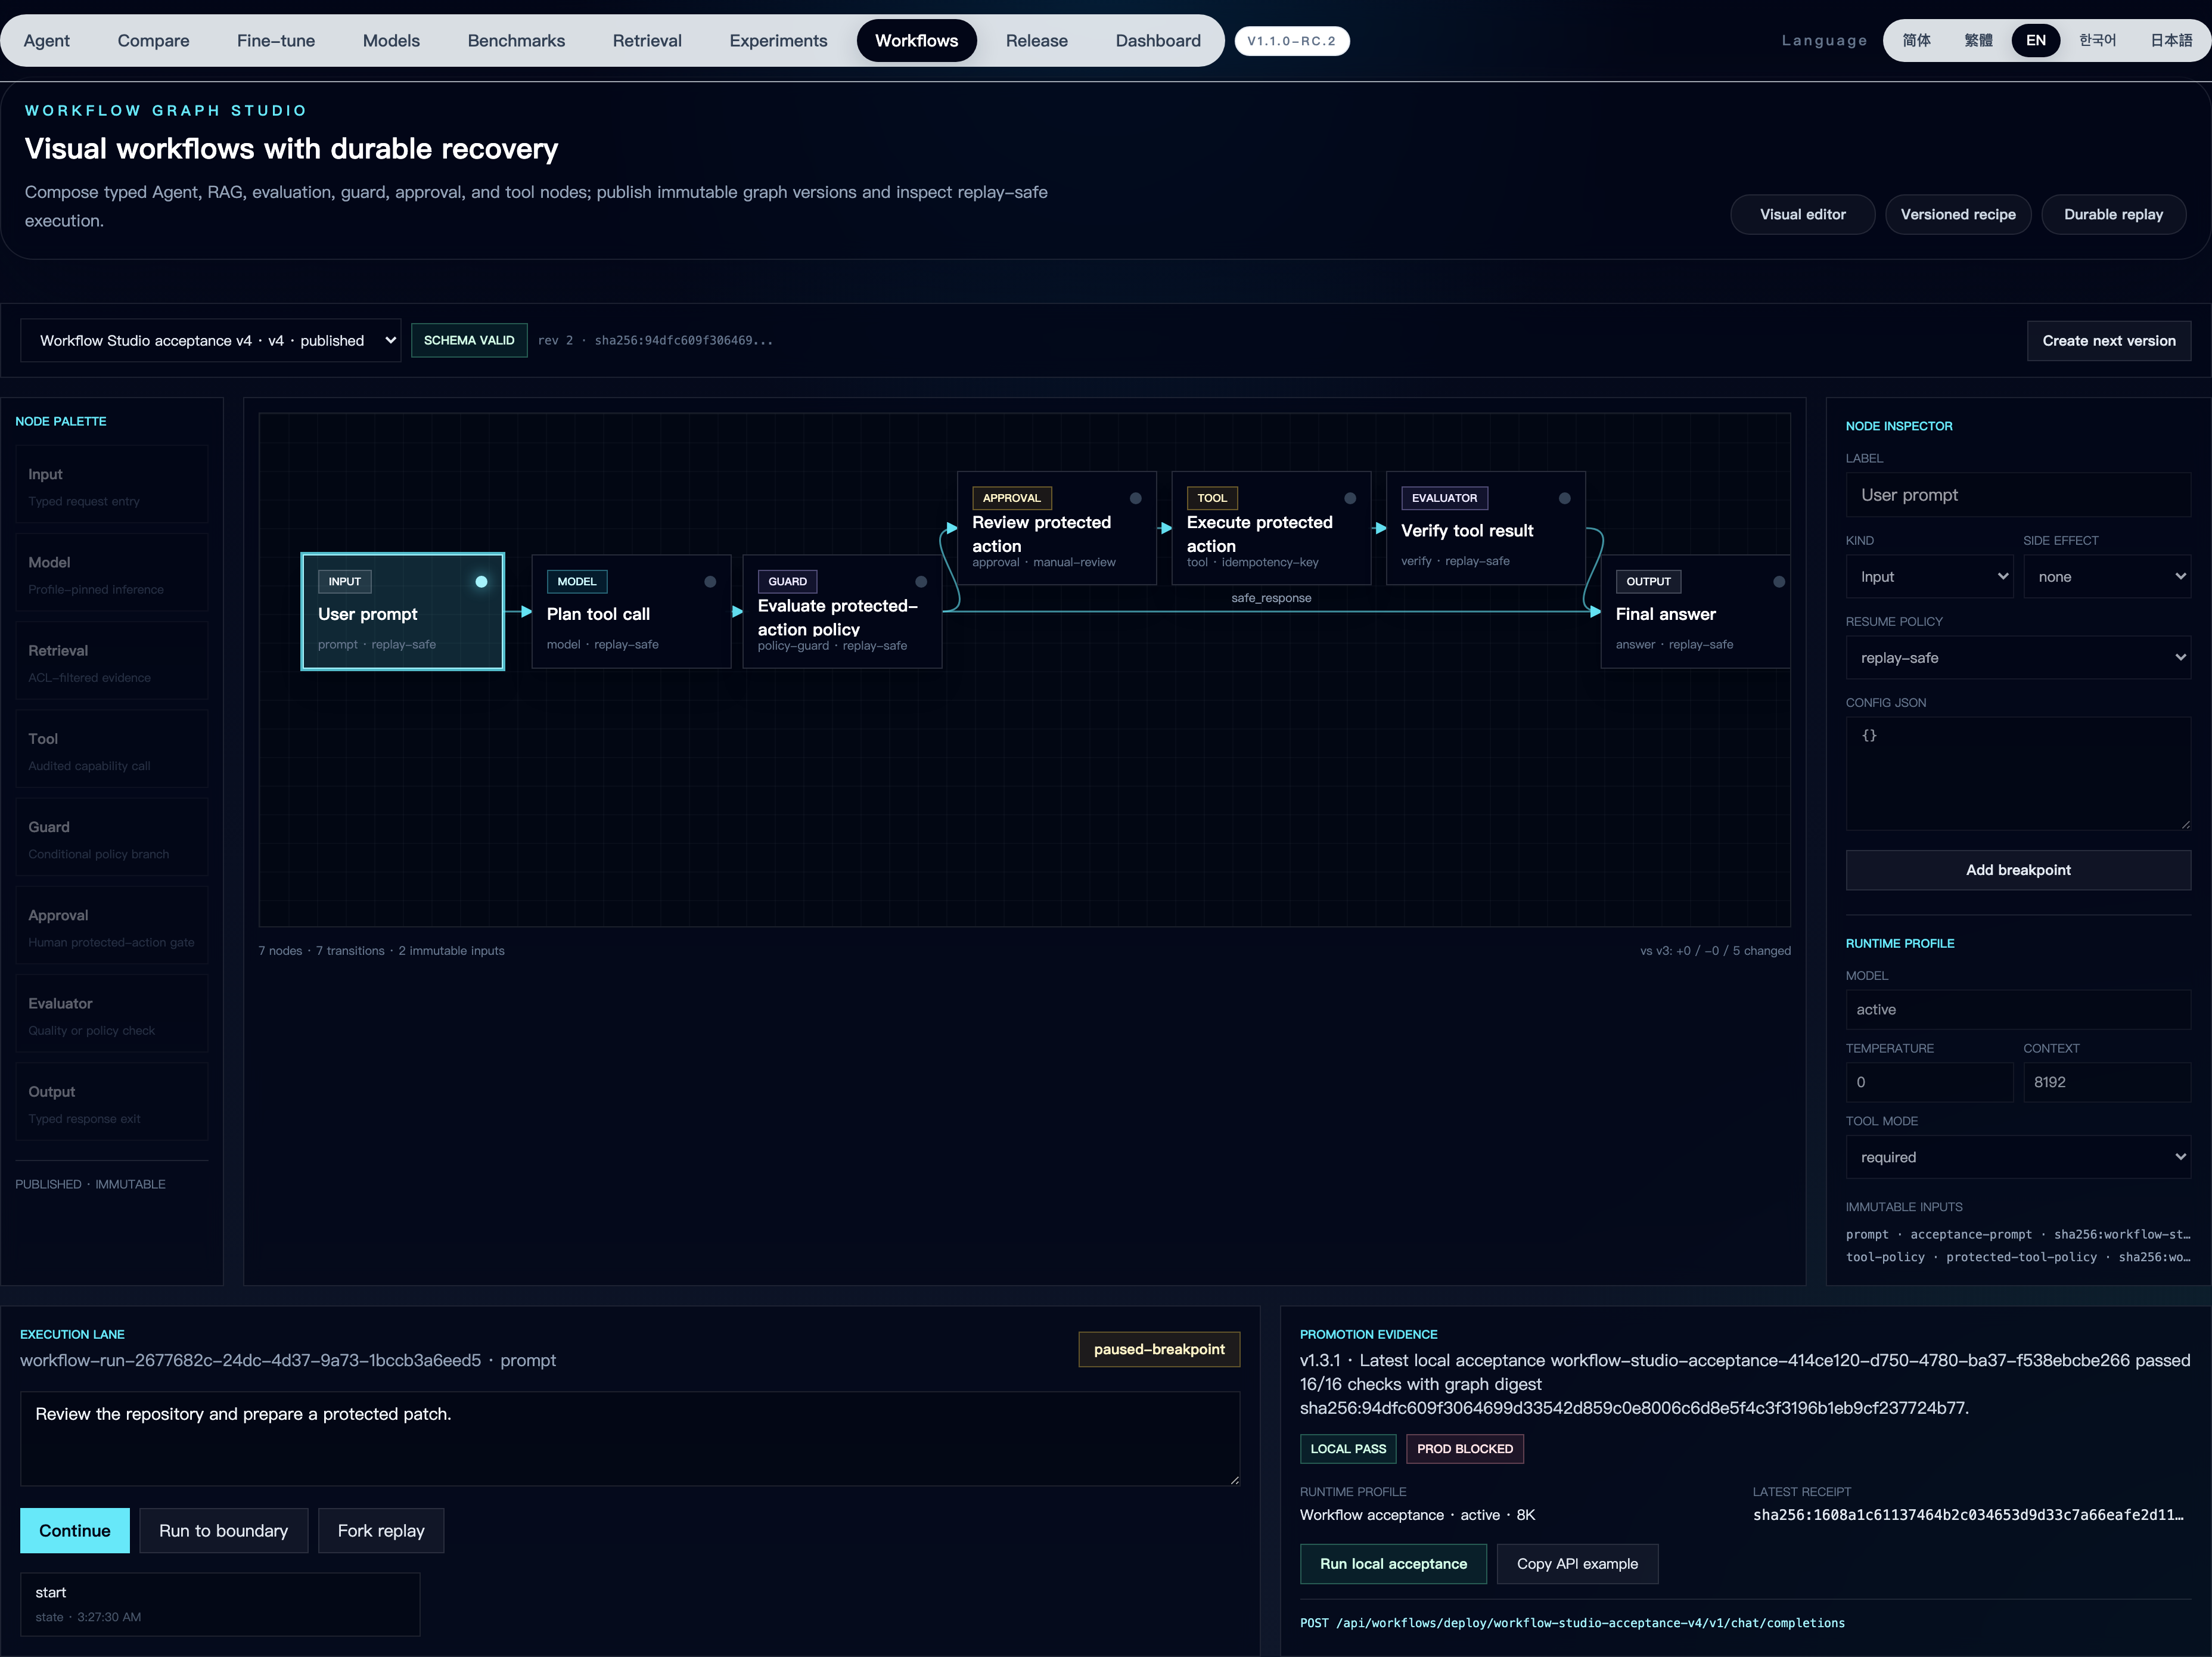Screen dimensions: 2212x1657
Task: Click the status dot on Final answer node
Action: click(x=1779, y=582)
